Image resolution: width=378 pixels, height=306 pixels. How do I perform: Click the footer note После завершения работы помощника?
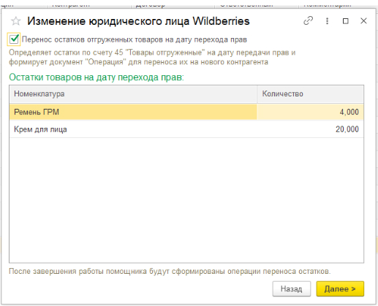click(170, 271)
